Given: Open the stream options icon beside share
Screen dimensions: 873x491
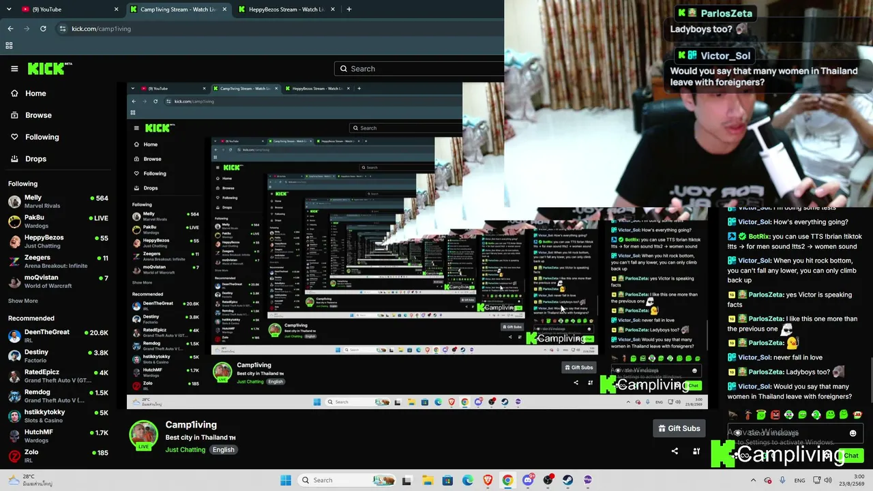Looking at the screenshot, I should (696, 451).
